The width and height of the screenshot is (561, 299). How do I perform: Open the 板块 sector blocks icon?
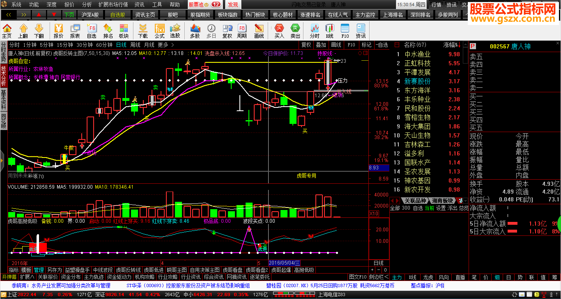coord(124,31)
